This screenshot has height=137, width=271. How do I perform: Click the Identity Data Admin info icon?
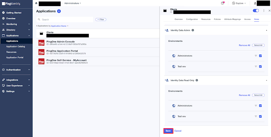point(193,30)
